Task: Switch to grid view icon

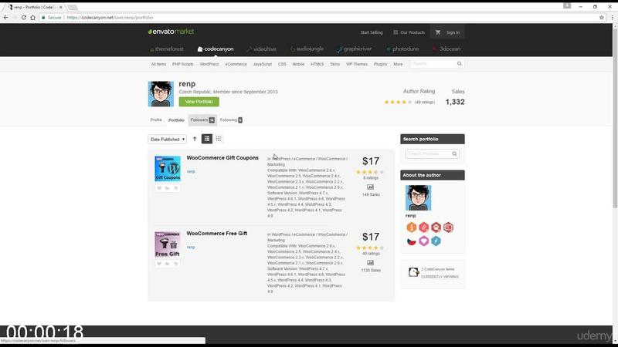Action: click(219, 139)
